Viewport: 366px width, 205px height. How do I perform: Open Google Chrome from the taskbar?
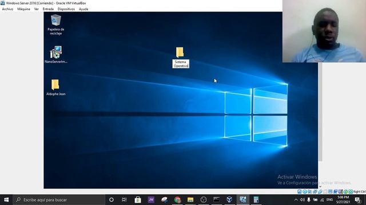(x=177, y=200)
